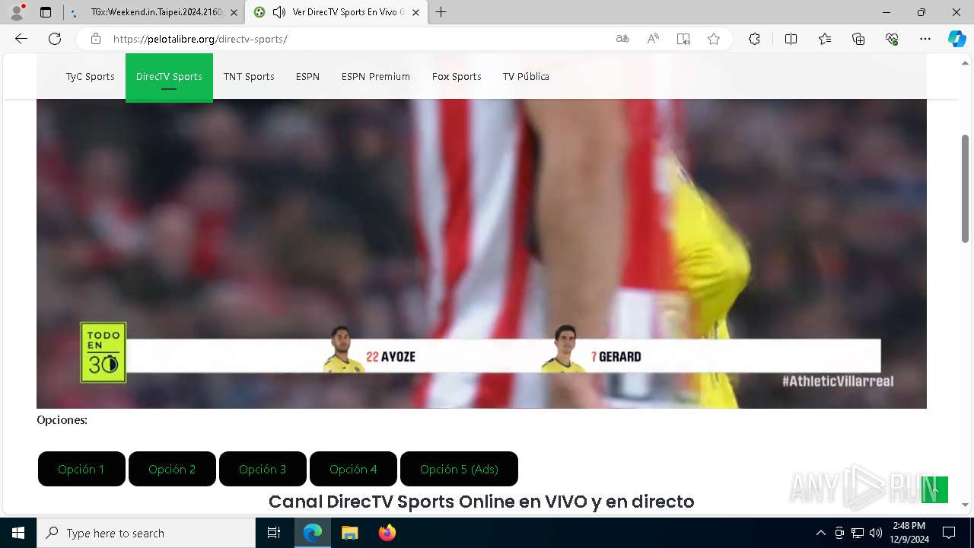Screen dimensions: 974x548
Task: Open Browser essentials heart icon
Action: [x=892, y=39]
